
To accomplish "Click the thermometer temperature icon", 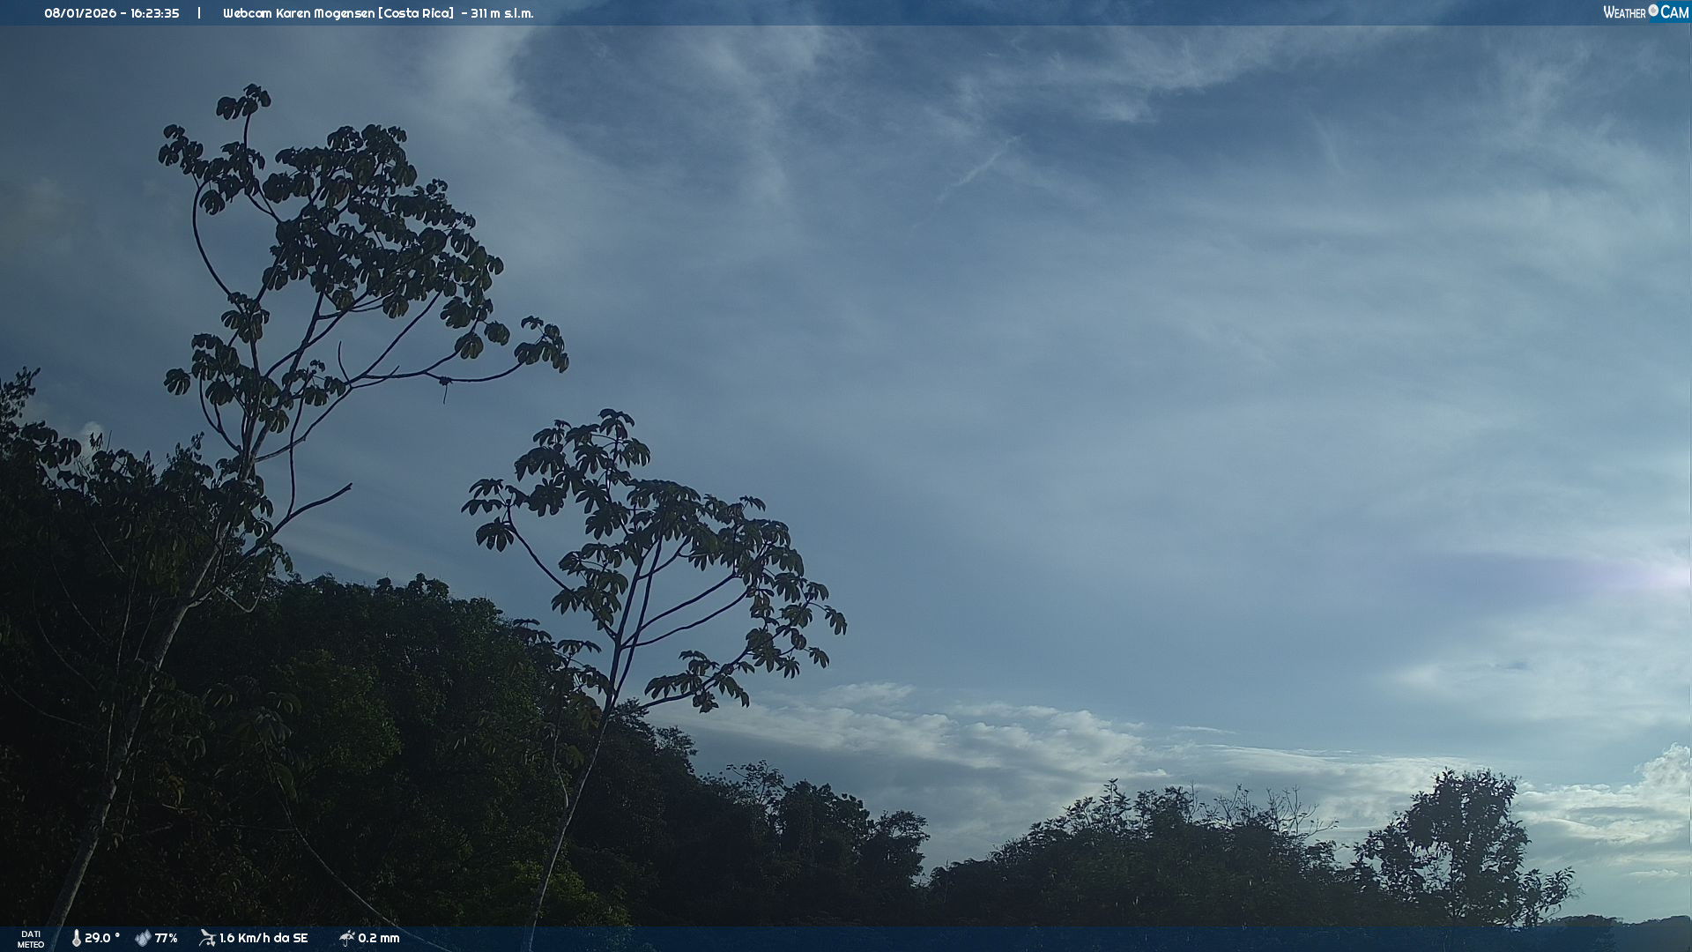I will coord(76,939).
